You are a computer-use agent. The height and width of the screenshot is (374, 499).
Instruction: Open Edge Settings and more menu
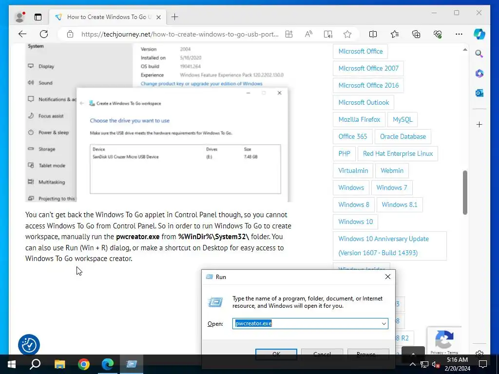[x=459, y=34]
